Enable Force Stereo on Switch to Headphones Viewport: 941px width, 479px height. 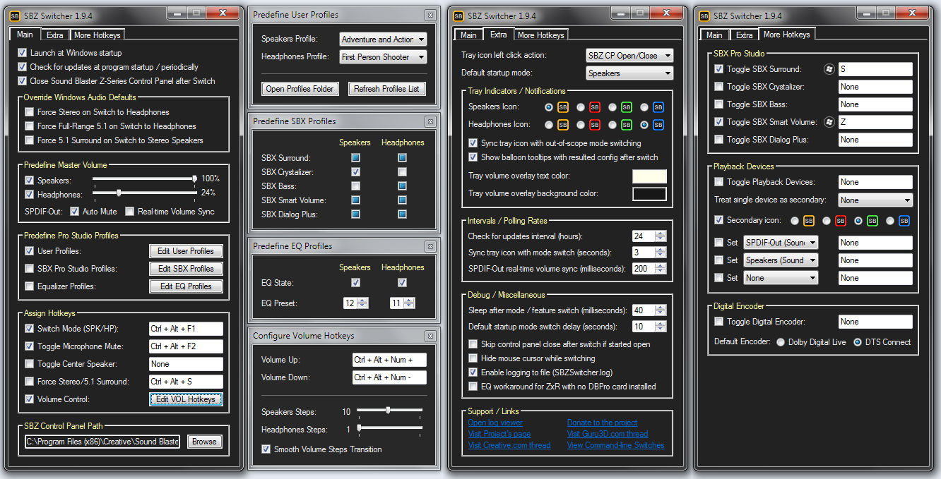[x=29, y=112]
